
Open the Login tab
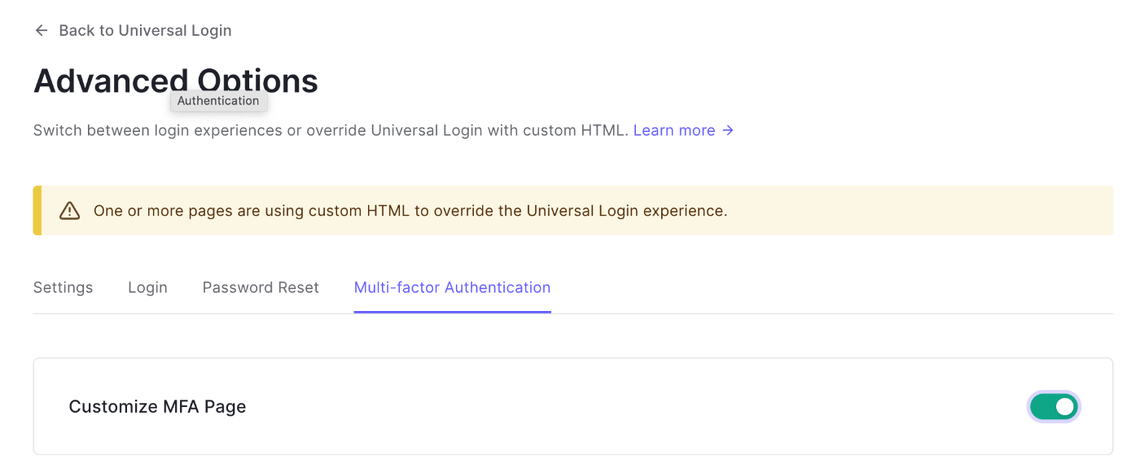click(x=147, y=287)
